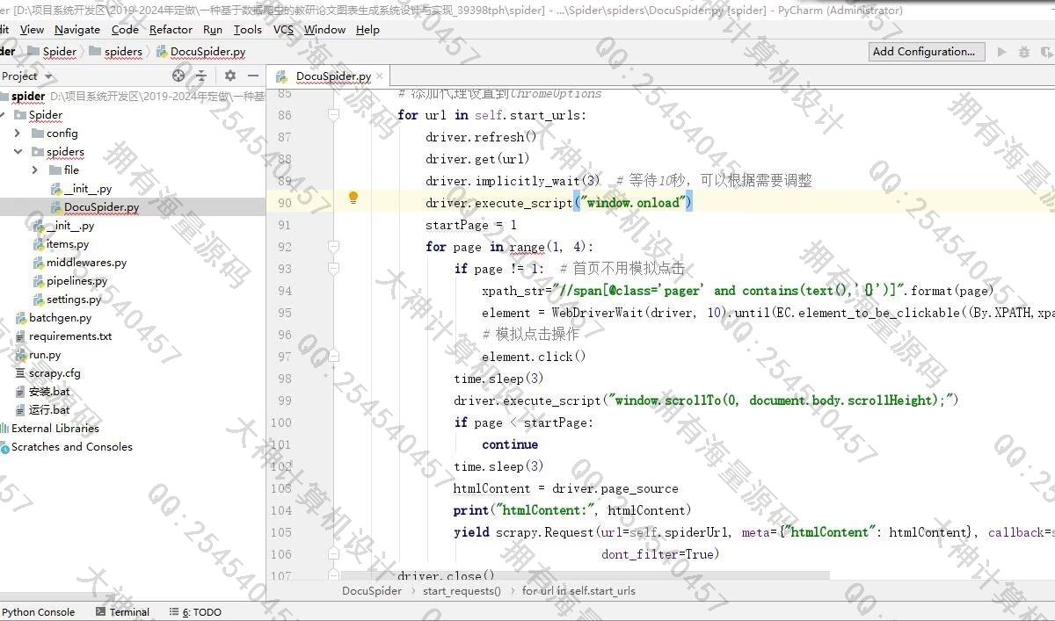Select 运行.bat in the project tree
This screenshot has width=1055, height=621.
49,410
